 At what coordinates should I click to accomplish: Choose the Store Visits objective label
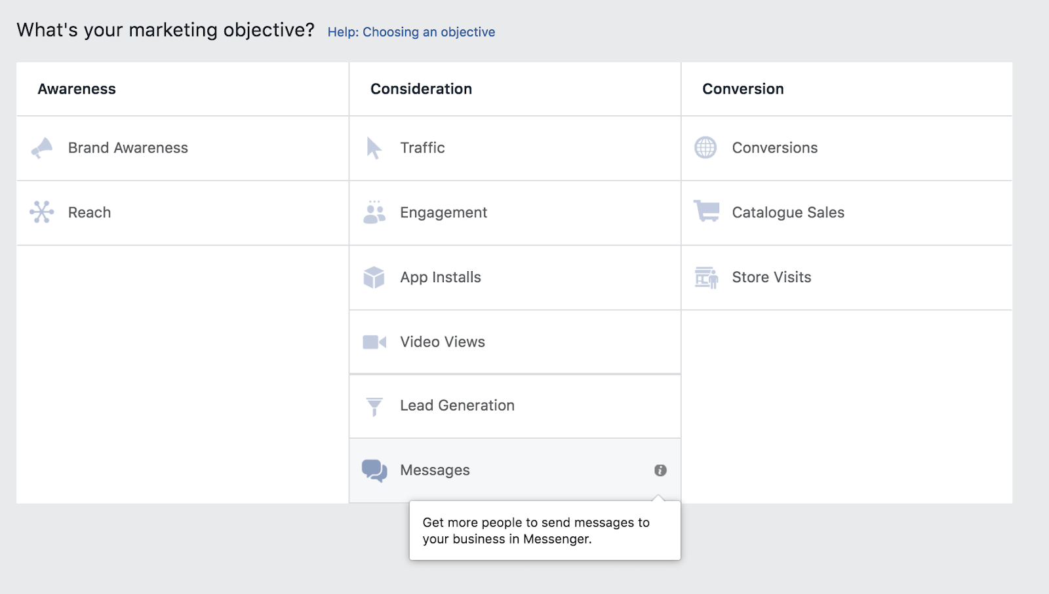point(771,277)
